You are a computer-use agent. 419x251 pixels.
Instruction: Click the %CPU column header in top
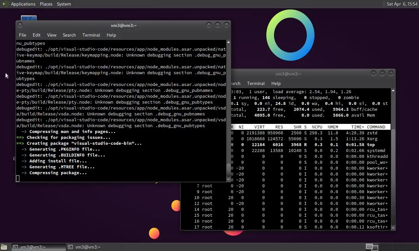317,127
